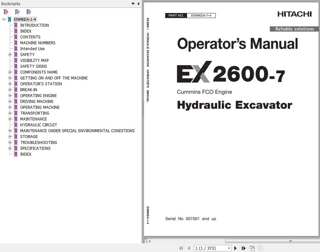The image size is (320, 252).
Task: Expand the SAFETY bookmark
Action: pyautogui.click(x=10, y=54)
